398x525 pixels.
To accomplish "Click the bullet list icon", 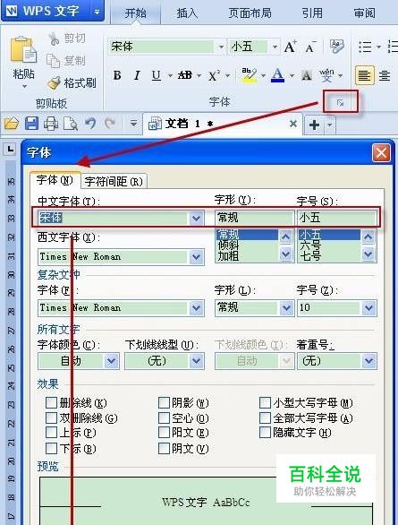I will pos(365,47).
